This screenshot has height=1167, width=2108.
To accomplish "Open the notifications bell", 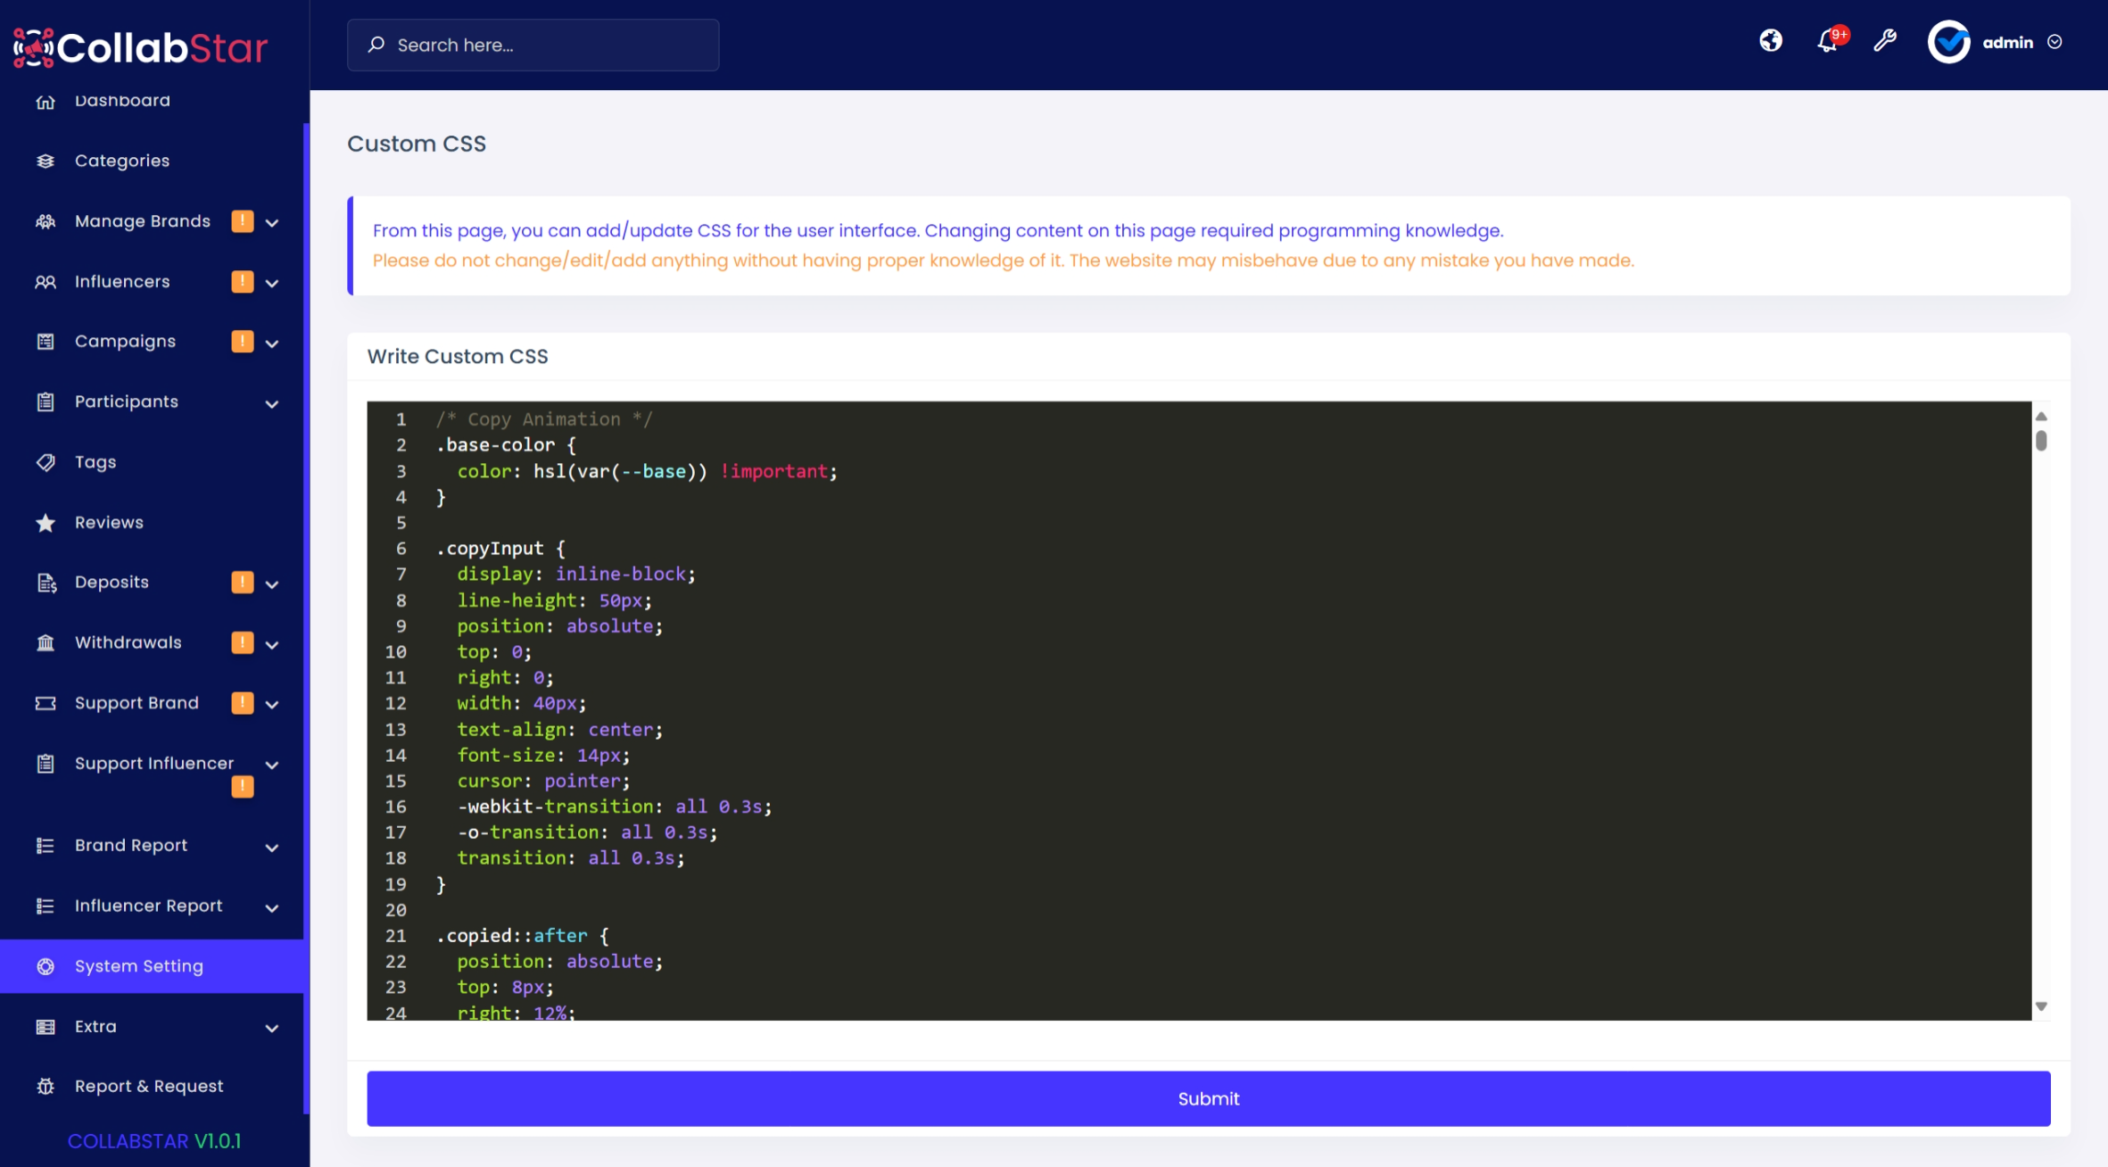I will [1827, 41].
